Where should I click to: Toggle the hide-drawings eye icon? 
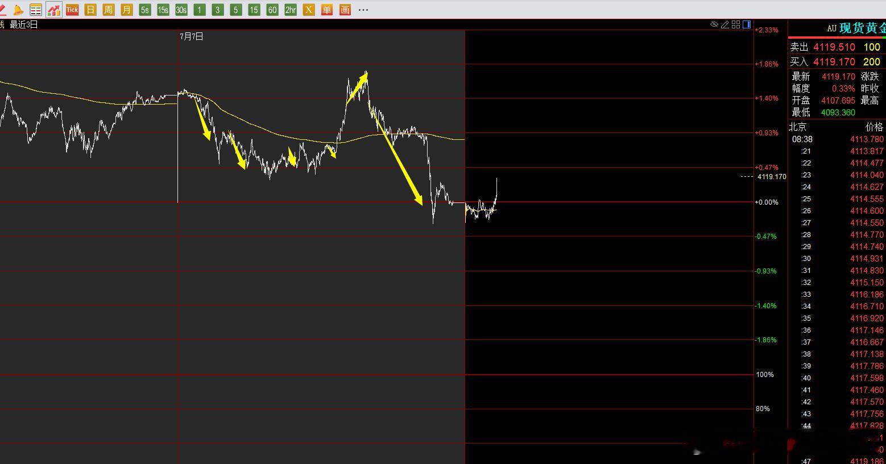714,24
